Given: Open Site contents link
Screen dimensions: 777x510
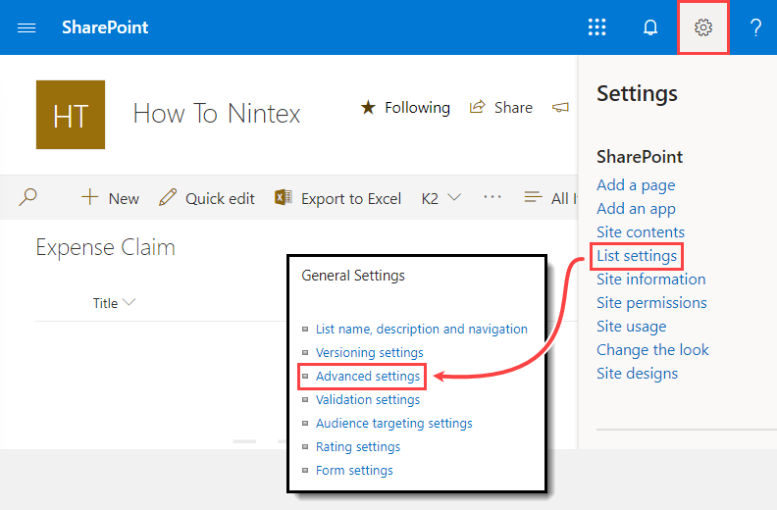Looking at the screenshot, I should point(641,232).
